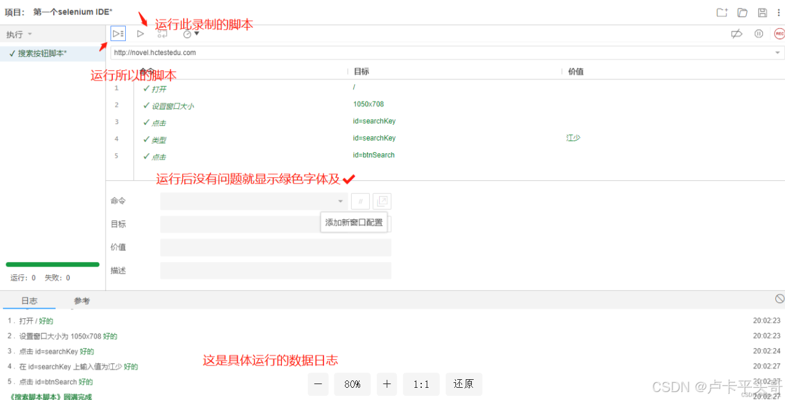785x400 pixels.
Task: Select the 类型 command row
Action: [445, 139]
